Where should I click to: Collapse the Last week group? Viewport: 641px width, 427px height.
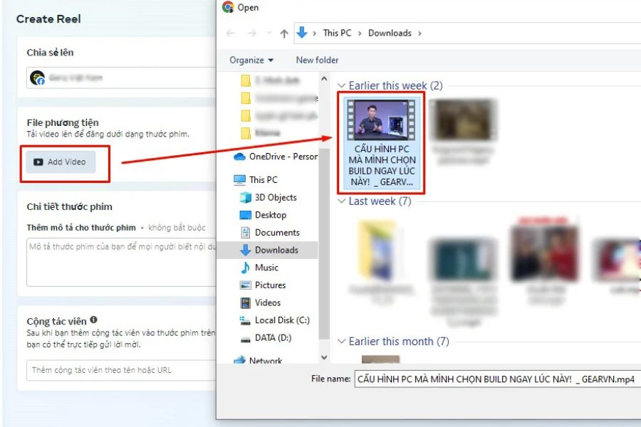click(341, 201)
